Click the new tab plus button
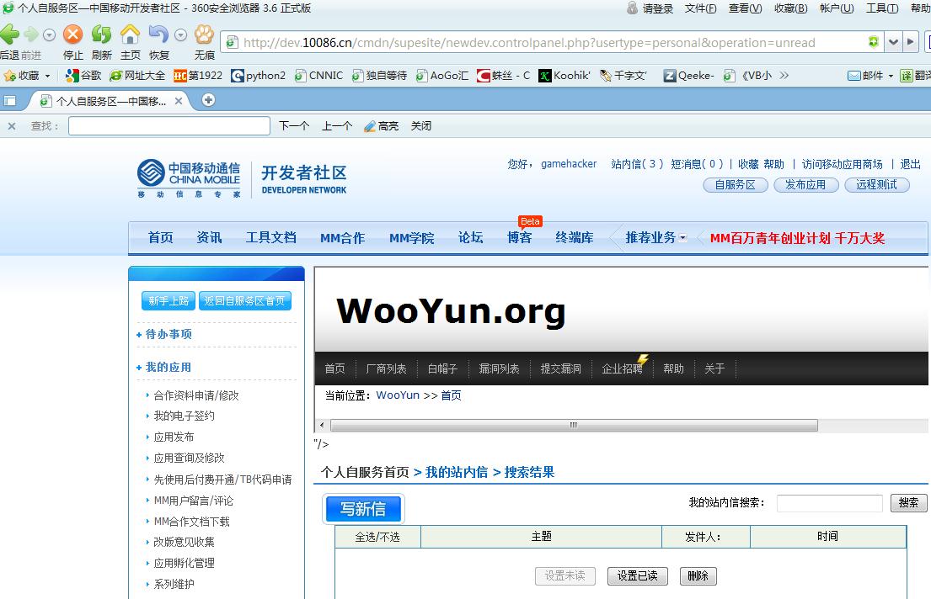 click(208, 99)
